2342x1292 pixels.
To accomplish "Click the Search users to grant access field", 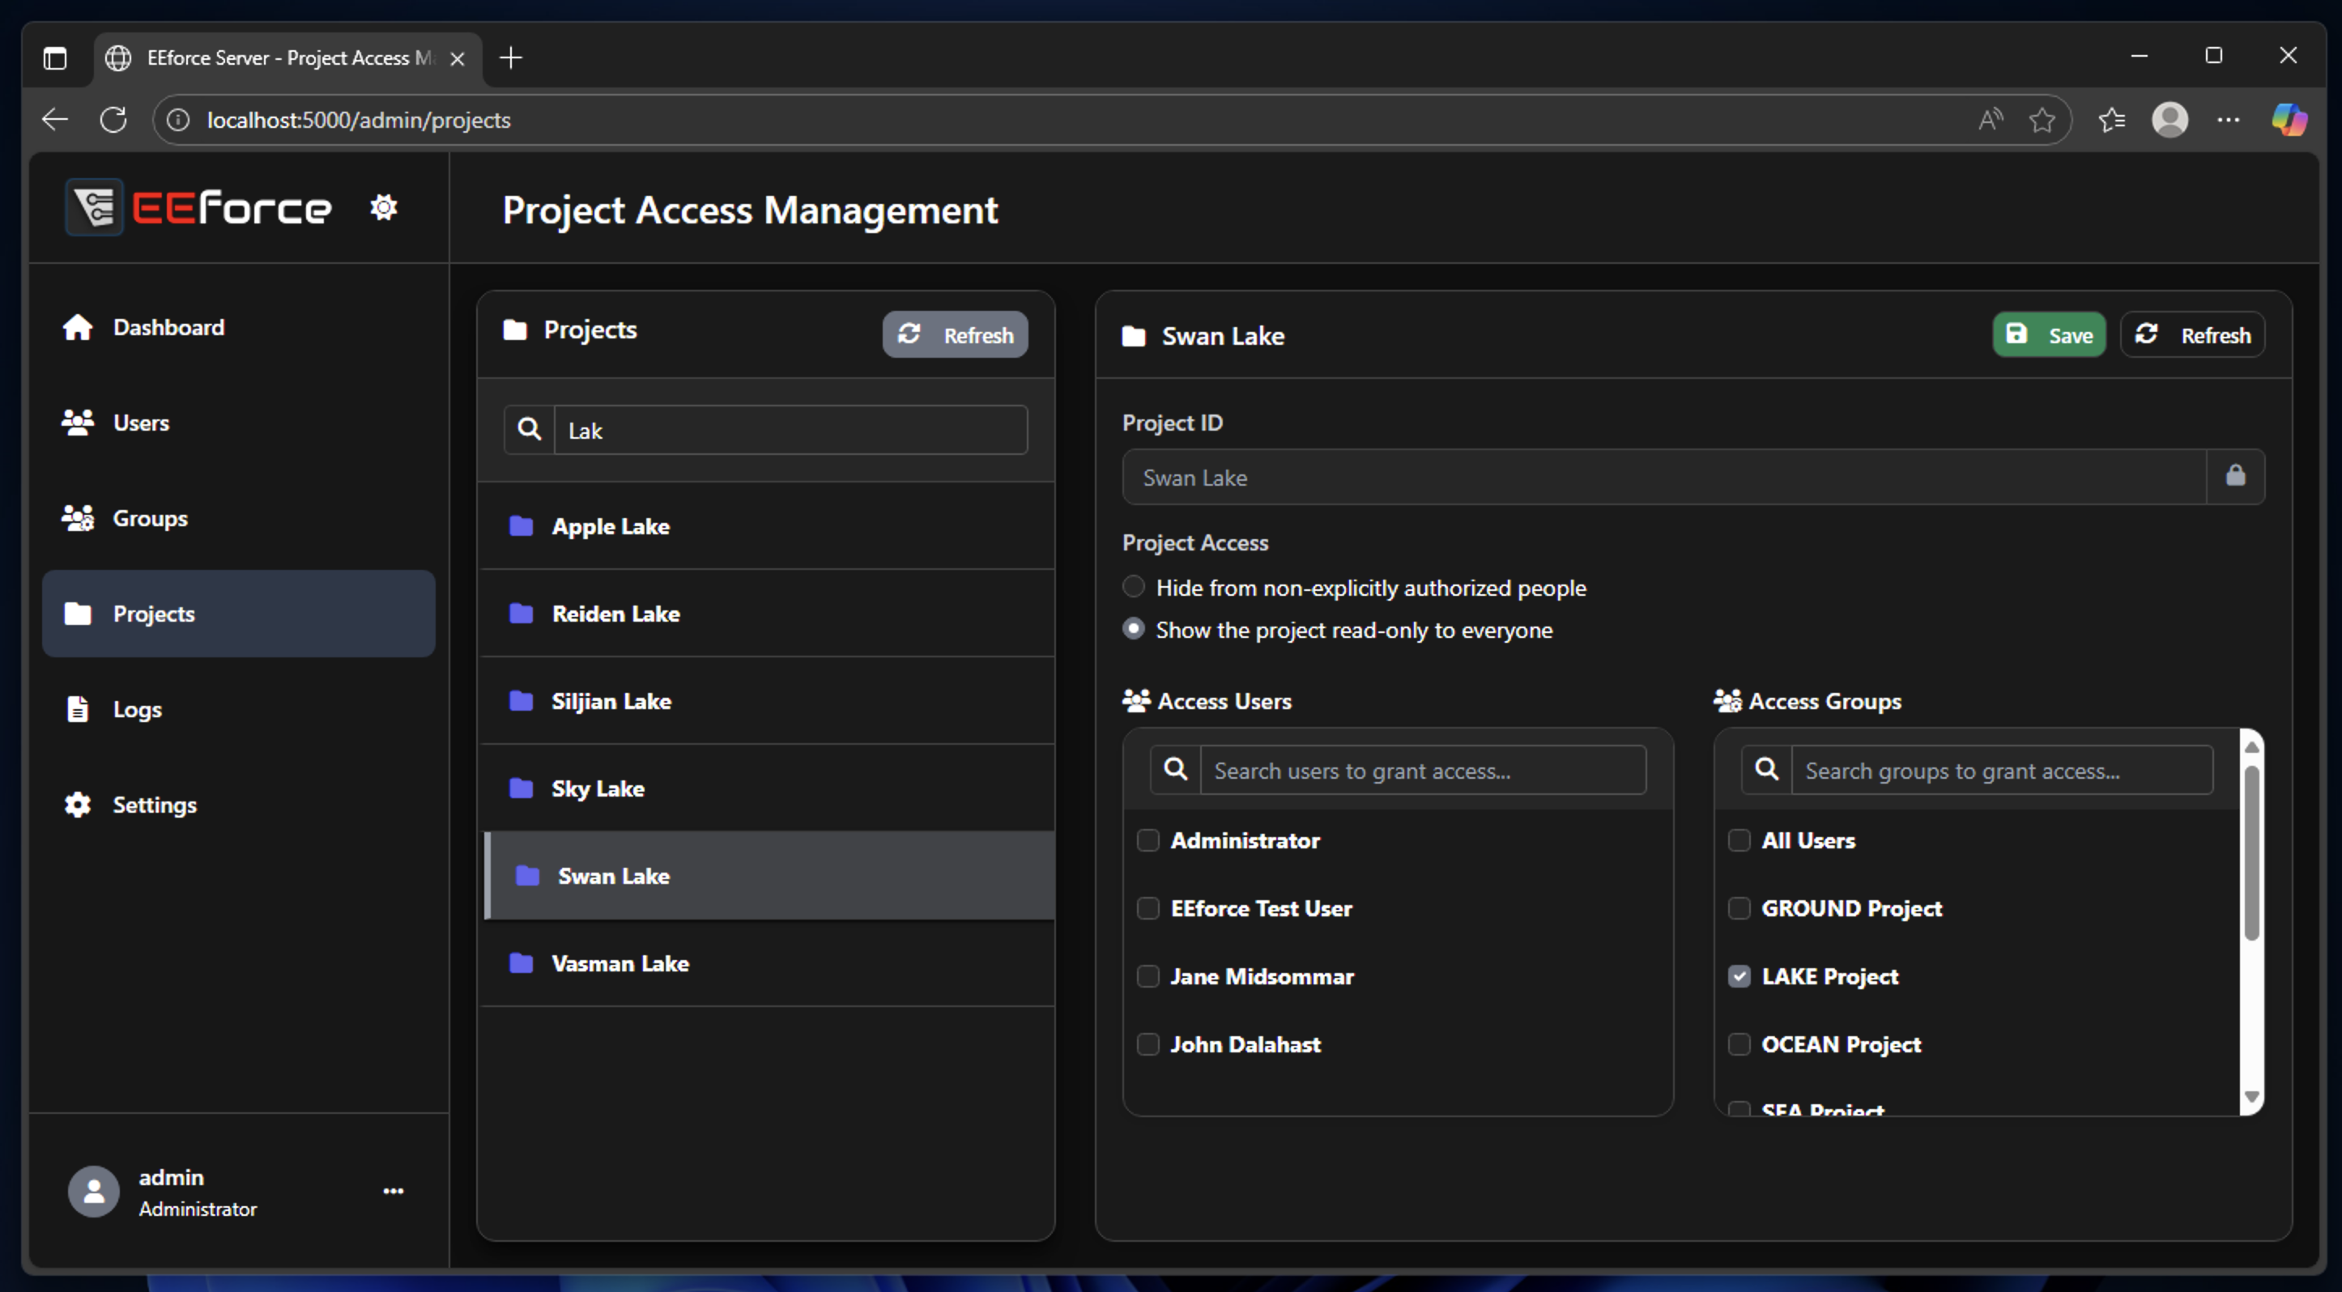I will [x=1423, y=770].
